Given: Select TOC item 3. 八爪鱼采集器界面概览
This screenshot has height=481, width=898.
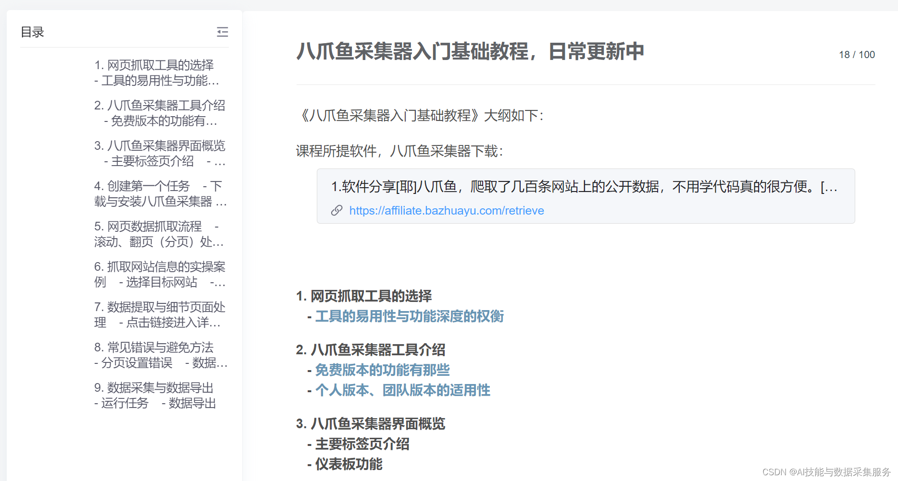Looking at the screenshot, I should pyautogui.click(x=160, y=153).
